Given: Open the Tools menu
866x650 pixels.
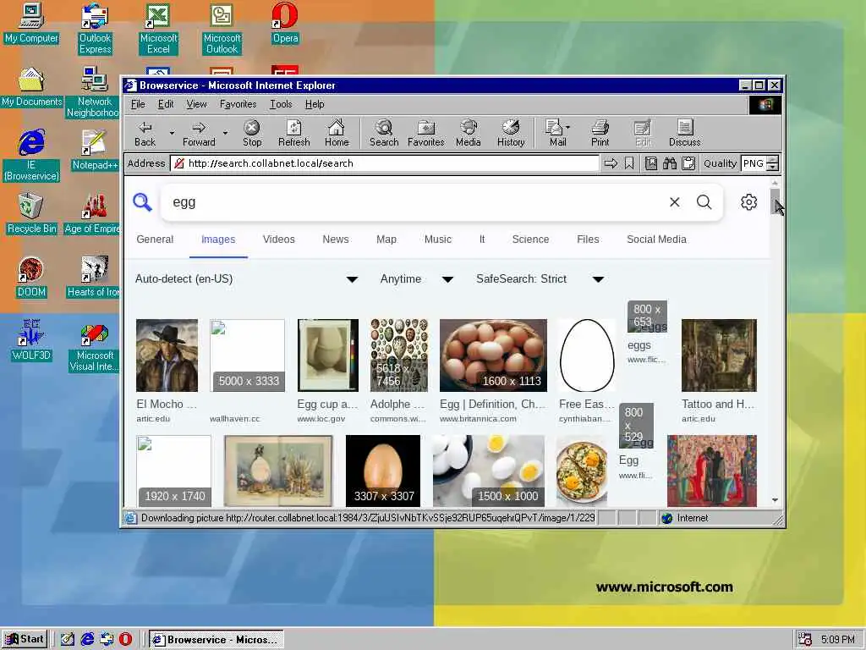Looking at the screenshot, I should [x=281, y=104].
